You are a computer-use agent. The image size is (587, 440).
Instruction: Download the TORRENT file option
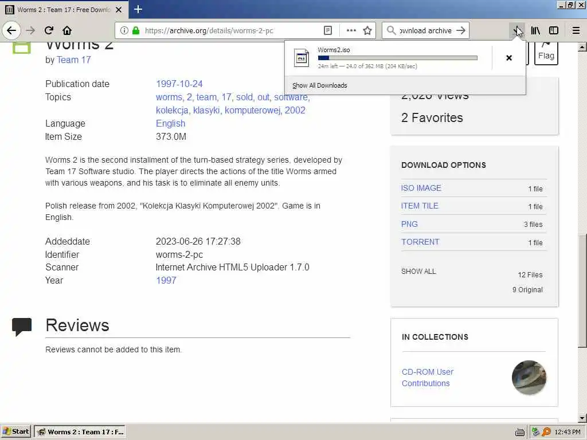click(420, 242)
